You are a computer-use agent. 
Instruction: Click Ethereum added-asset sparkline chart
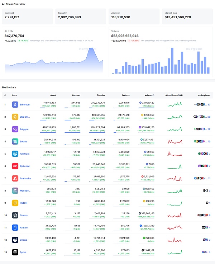[175, 104]
